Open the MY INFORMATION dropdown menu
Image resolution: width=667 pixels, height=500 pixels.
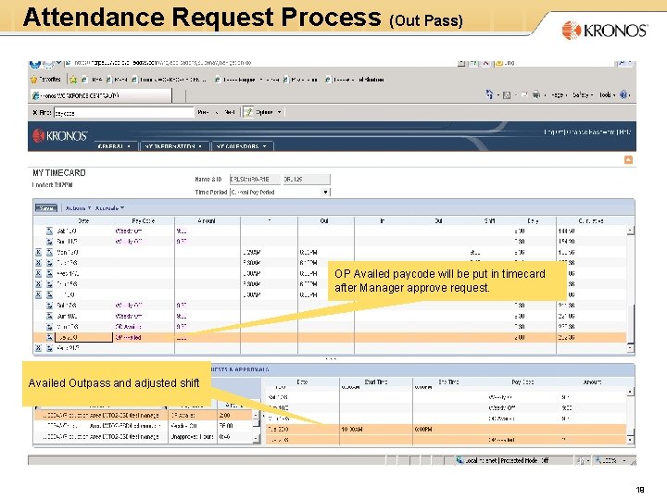click(173, 146)
